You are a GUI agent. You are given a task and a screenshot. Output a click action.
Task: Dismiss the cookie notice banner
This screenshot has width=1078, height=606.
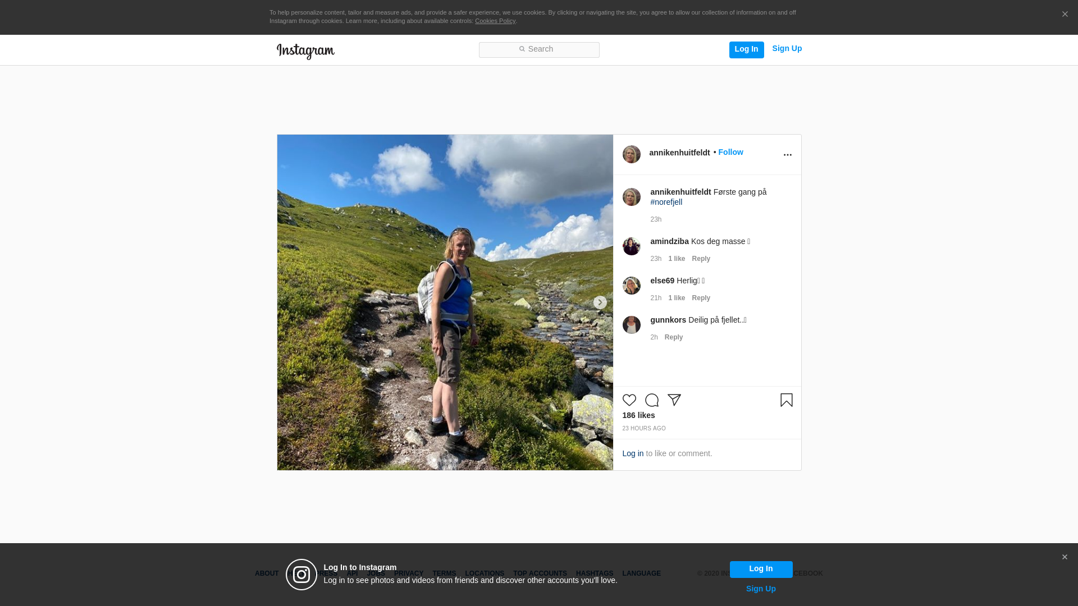pyautogui.click(x=1065, y=15)
